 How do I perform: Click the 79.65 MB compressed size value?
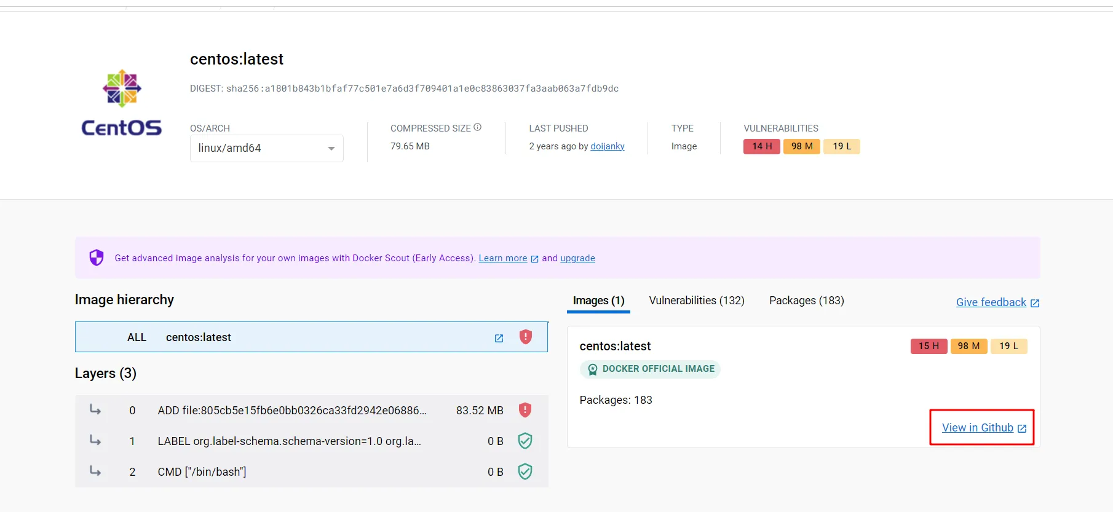[x=410, y=146]
